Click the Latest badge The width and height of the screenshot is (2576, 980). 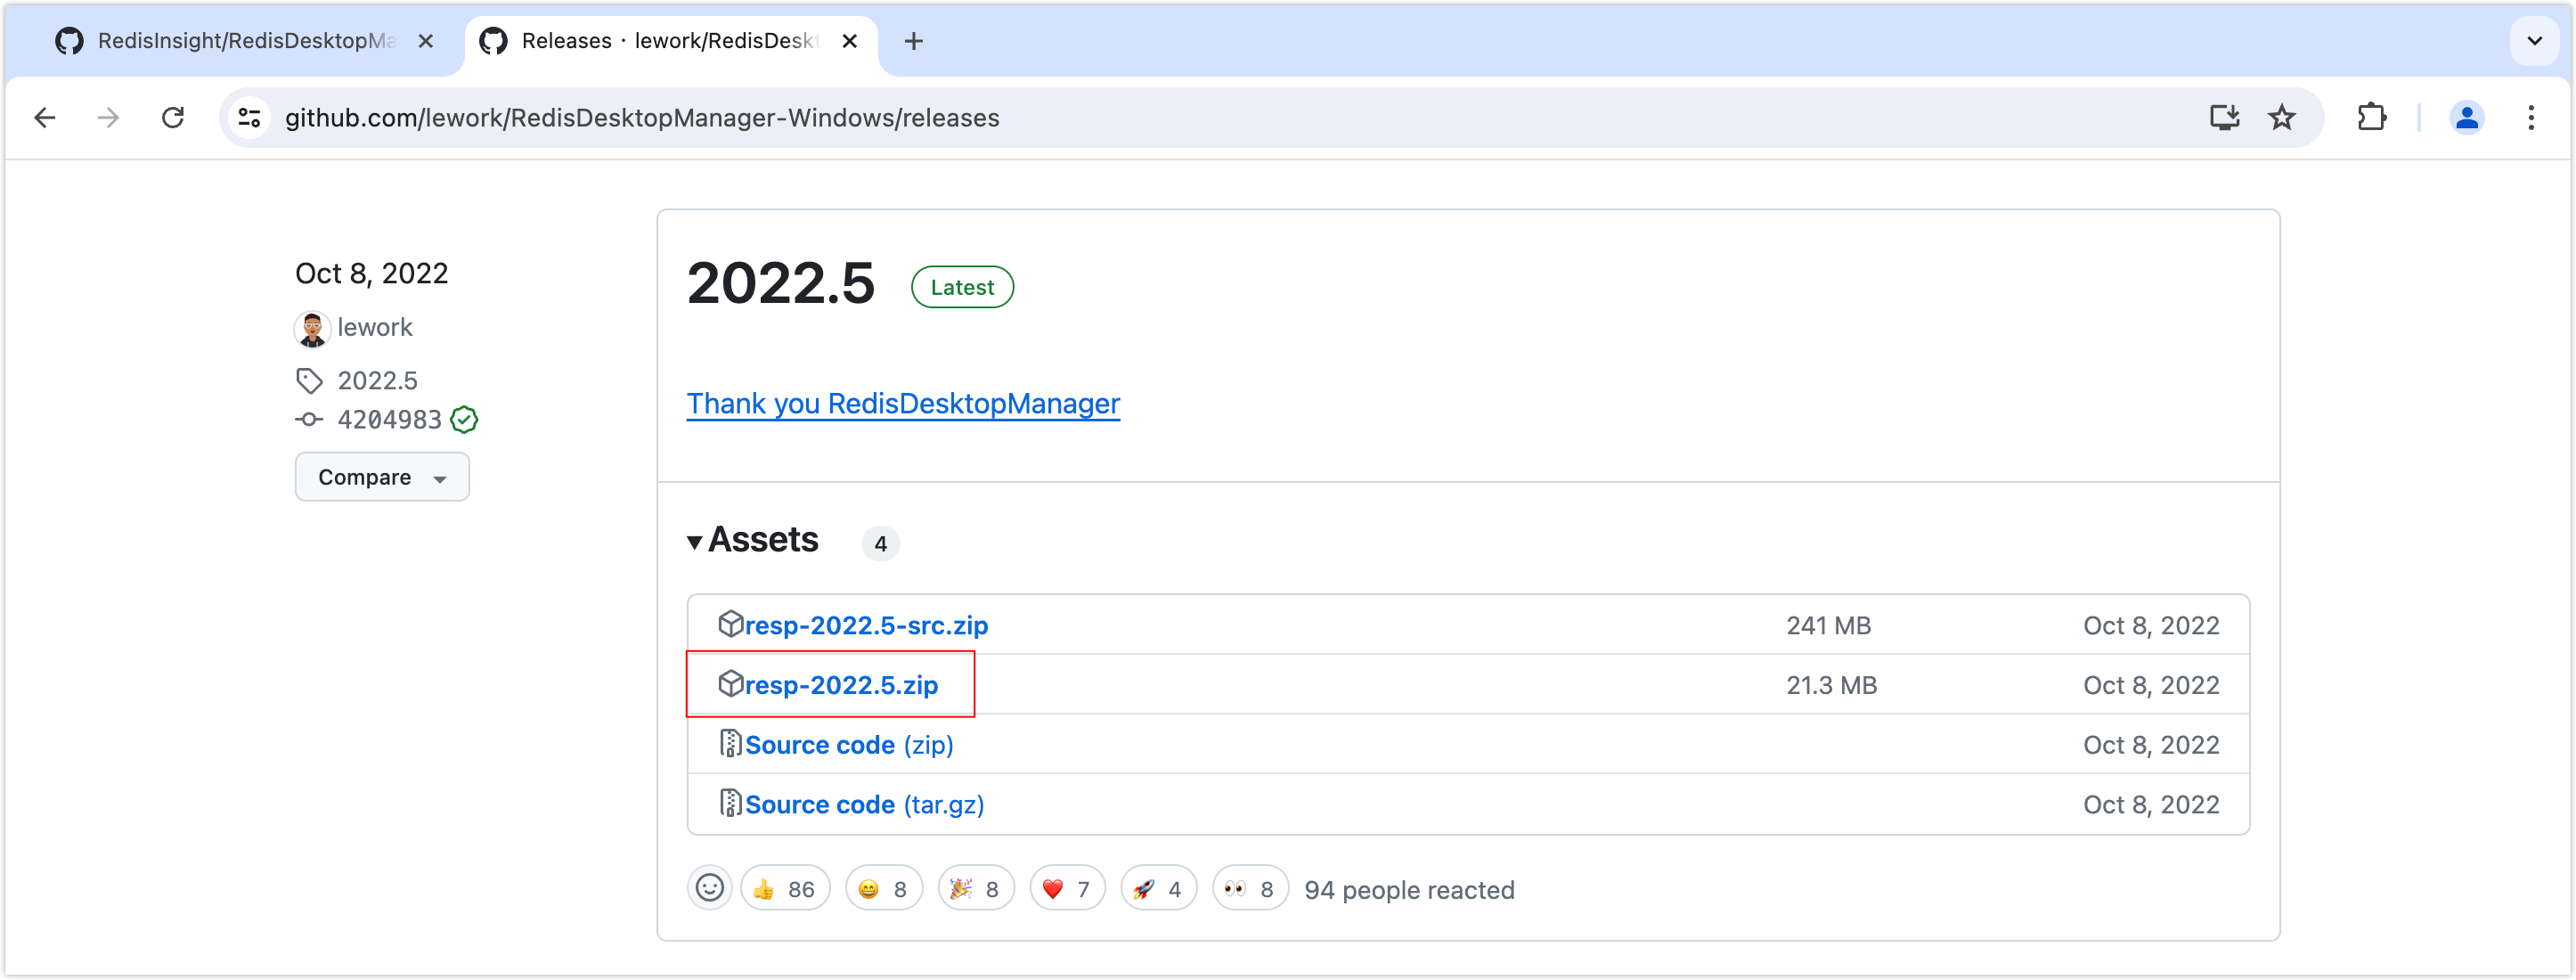click(962, 287)
